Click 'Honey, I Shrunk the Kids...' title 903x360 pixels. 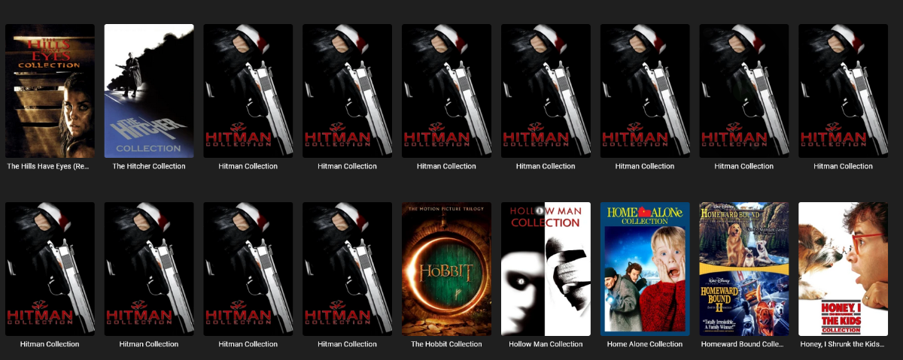click(x=844, y=344)
